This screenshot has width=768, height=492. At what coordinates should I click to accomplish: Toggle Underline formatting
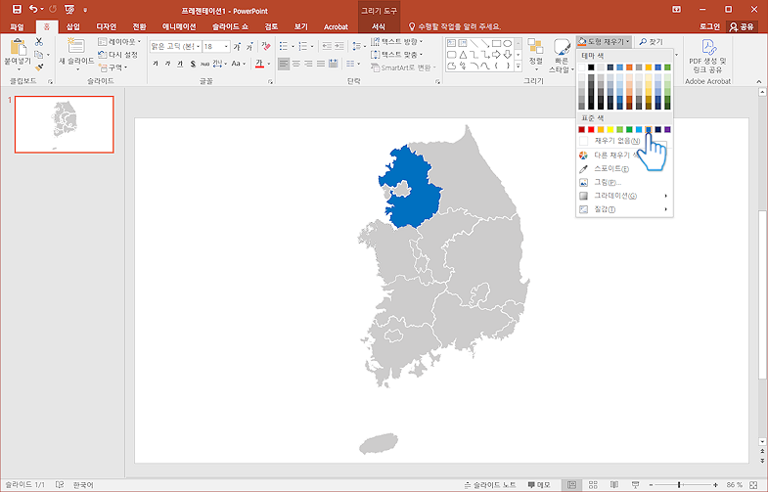coord(180,64)
